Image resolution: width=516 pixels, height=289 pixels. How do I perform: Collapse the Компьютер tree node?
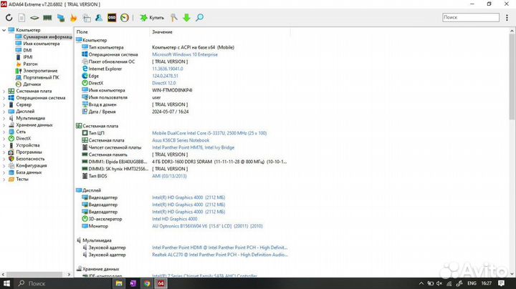[x=4, y=30]
